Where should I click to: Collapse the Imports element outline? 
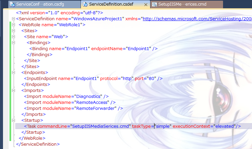[x=14, y=91]
